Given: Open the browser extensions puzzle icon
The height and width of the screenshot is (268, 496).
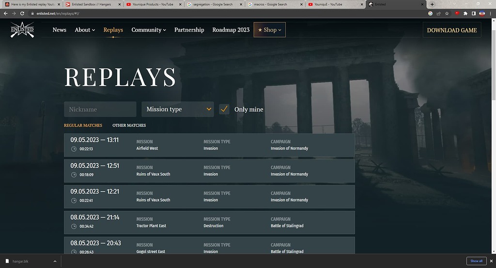Looking at the screenshot, I should tap(465, 14).
